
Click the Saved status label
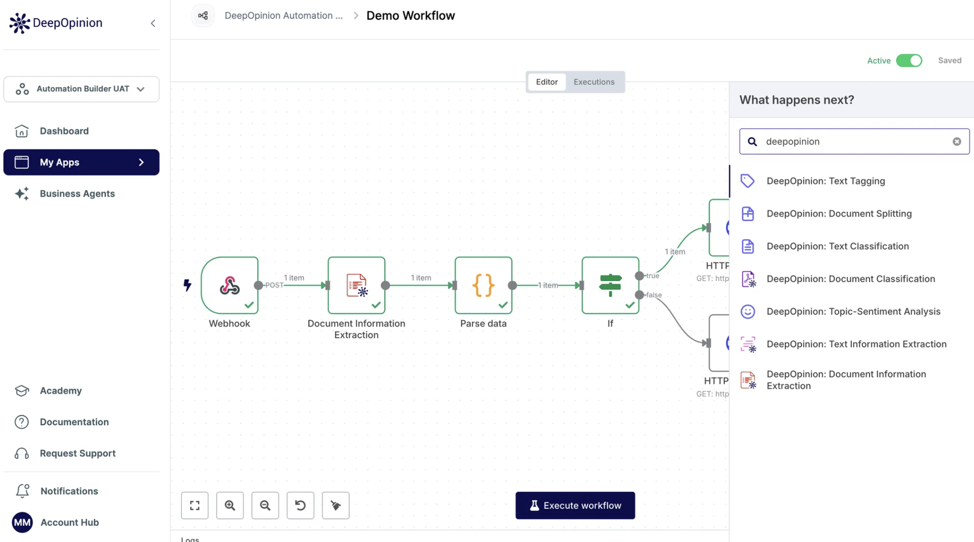(949, 61)
